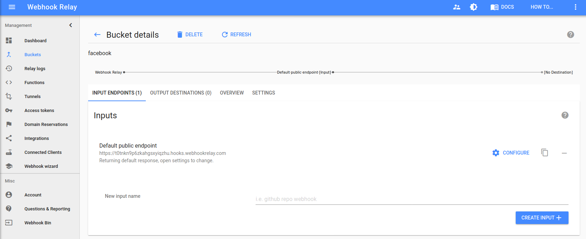Remove the default endpoint with minus icon

564,153
